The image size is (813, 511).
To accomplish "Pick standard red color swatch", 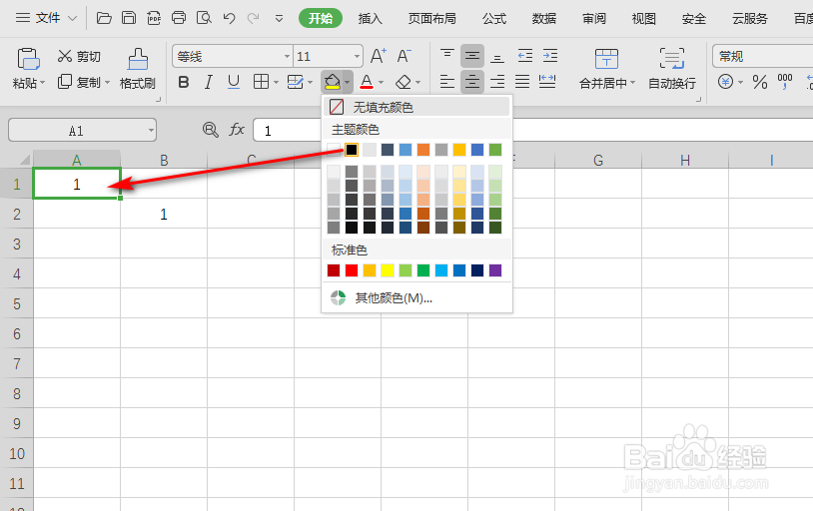I will 352,270.
